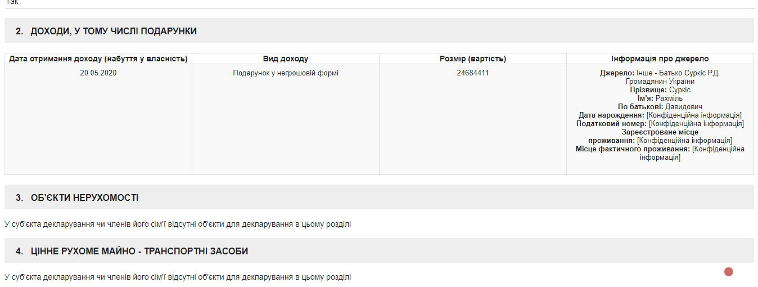Click the empty-objects notice under the vehicles section
Viewport: 758px width, 287px height.
point(178,277)
